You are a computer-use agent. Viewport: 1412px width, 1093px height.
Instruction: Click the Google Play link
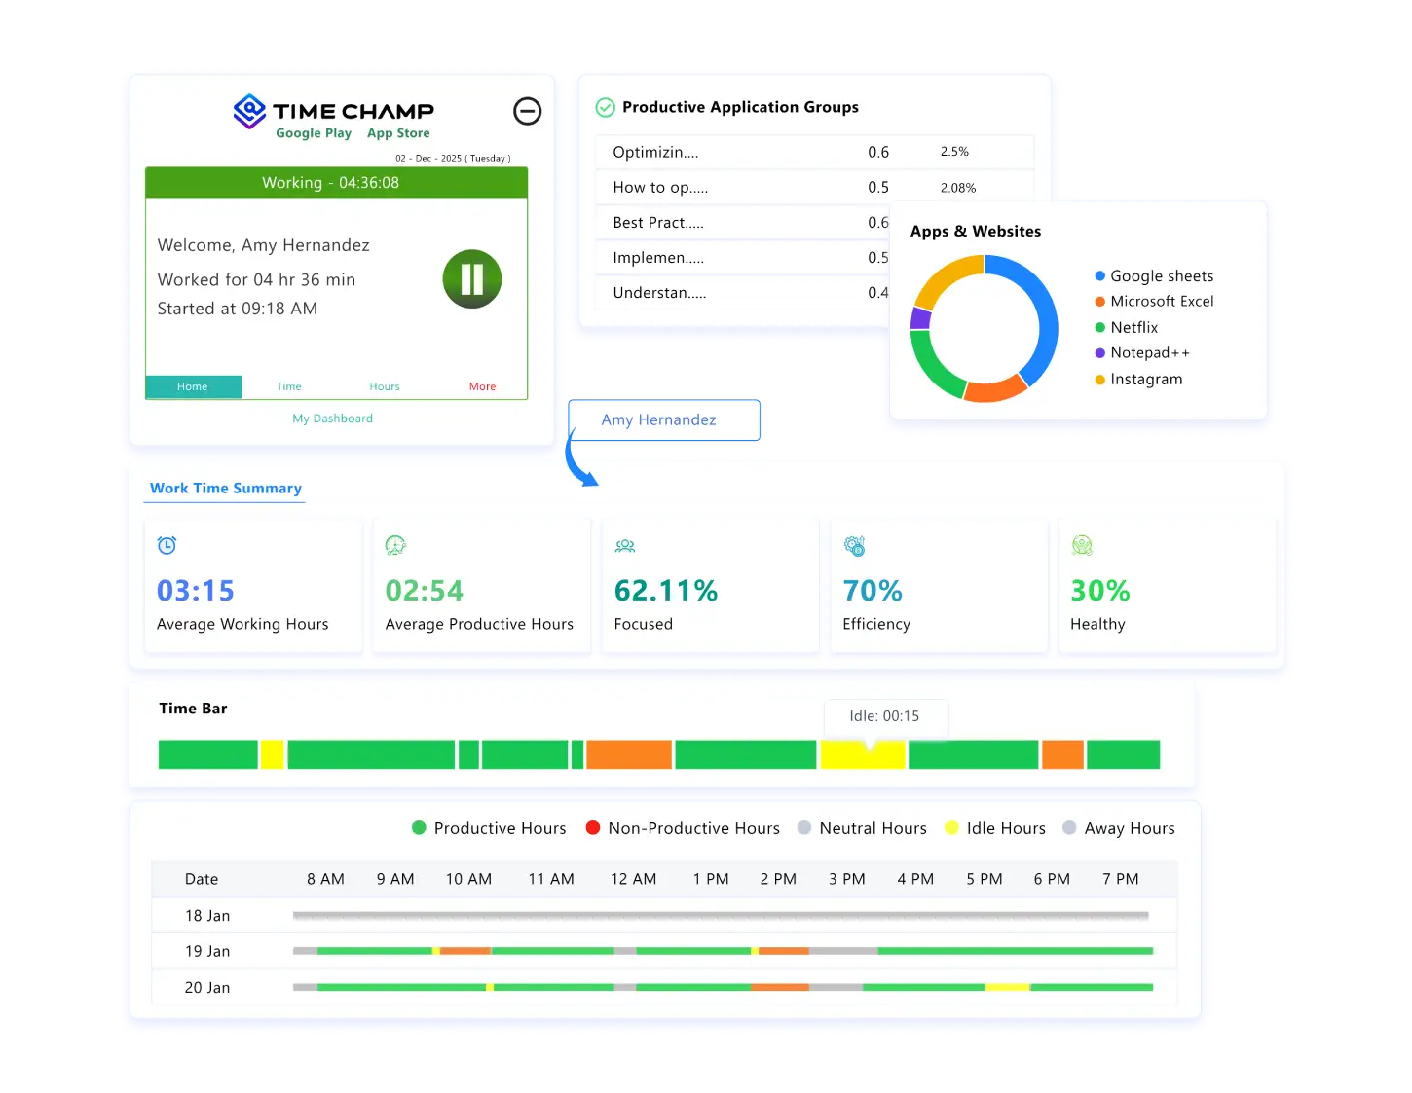tap(314, 132)
